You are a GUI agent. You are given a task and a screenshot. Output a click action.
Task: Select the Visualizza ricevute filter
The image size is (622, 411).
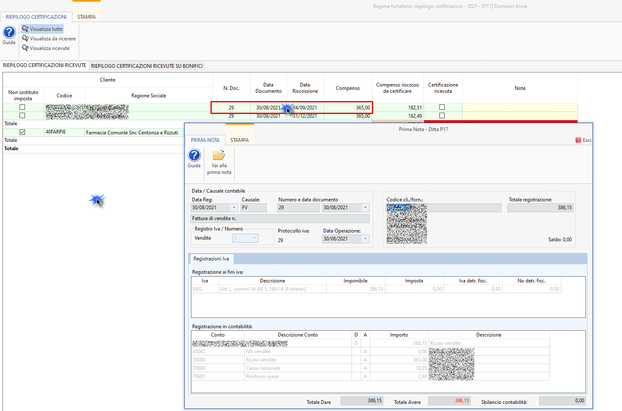tap(46, 48)
